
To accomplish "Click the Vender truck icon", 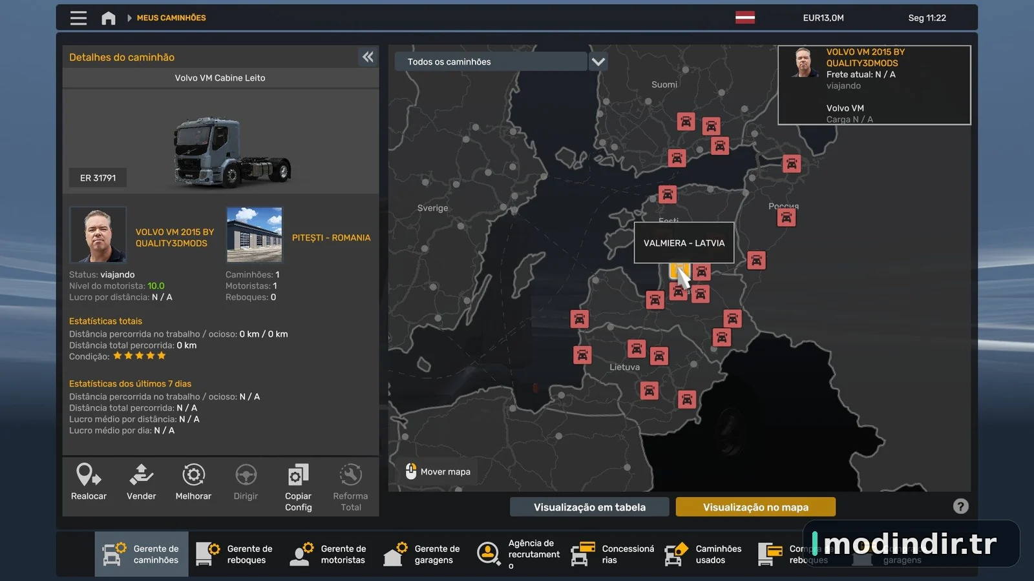I will (141, 475).
